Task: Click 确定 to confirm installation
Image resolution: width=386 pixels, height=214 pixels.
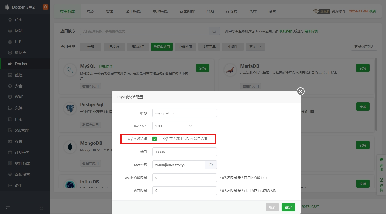Action: pyautogui.click(x=288, y=207)
